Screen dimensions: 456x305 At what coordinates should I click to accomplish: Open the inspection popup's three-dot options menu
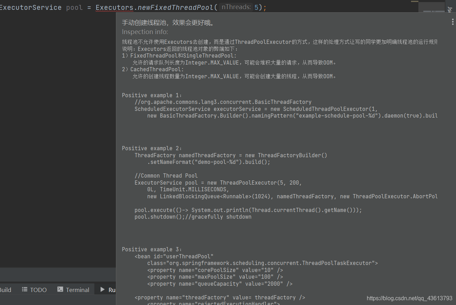pos(453,22)
